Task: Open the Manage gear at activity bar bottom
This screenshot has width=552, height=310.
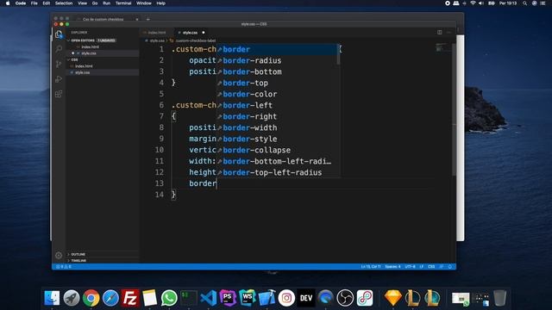Action: 59,256
